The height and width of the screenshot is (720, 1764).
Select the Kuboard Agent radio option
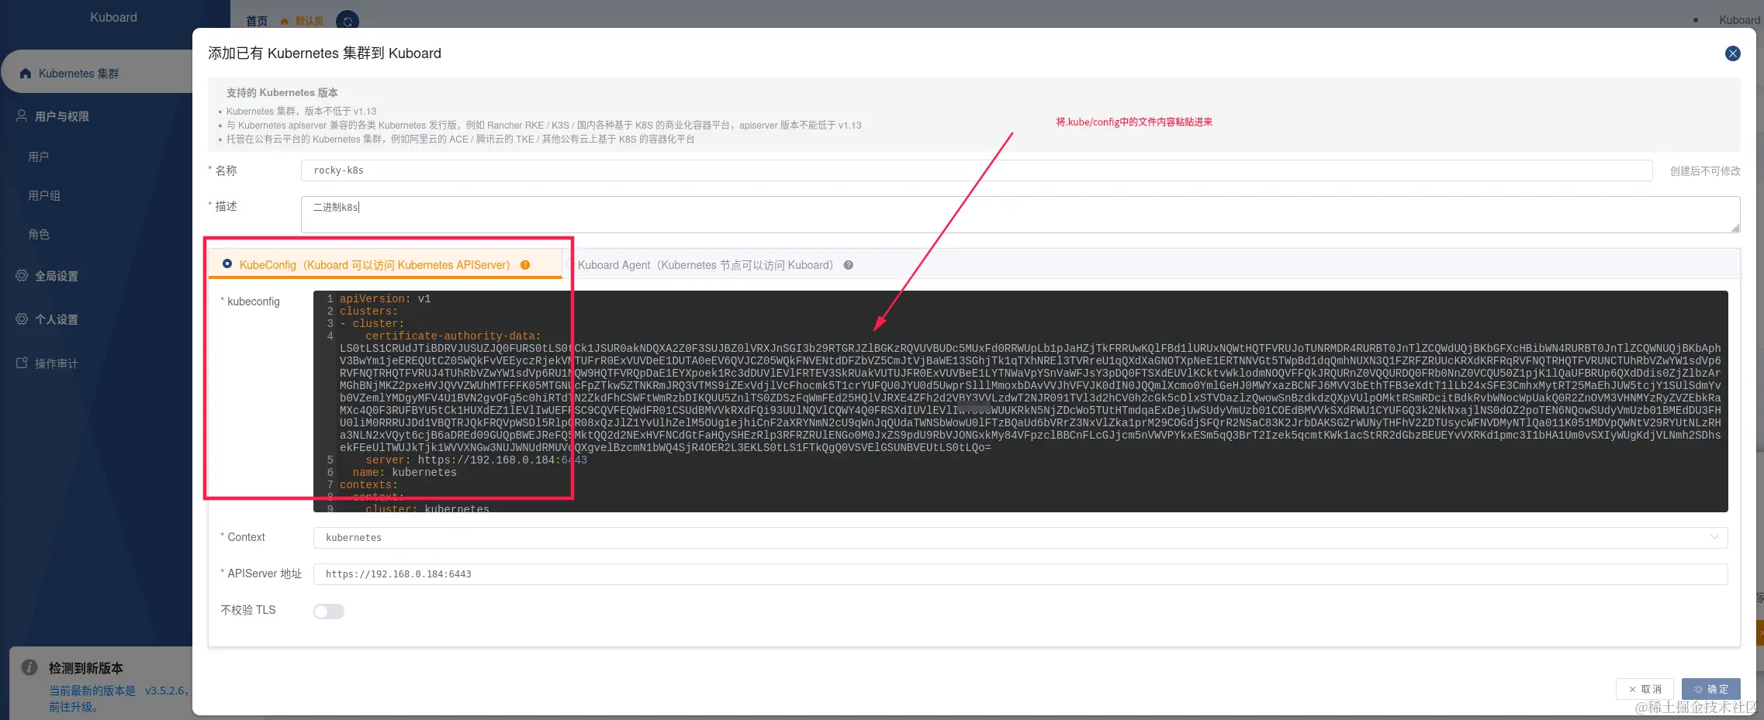569,264
